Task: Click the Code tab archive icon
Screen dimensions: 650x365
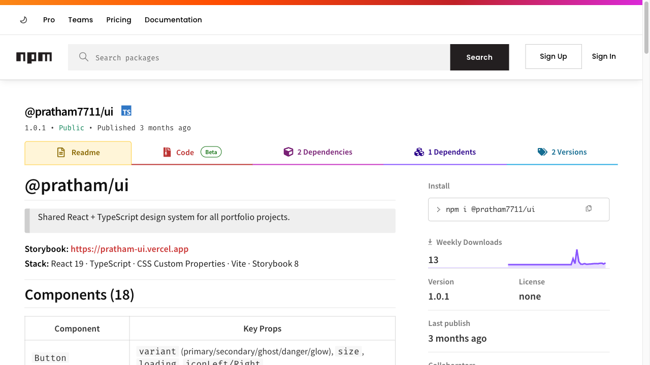Action: click(167, 152)
